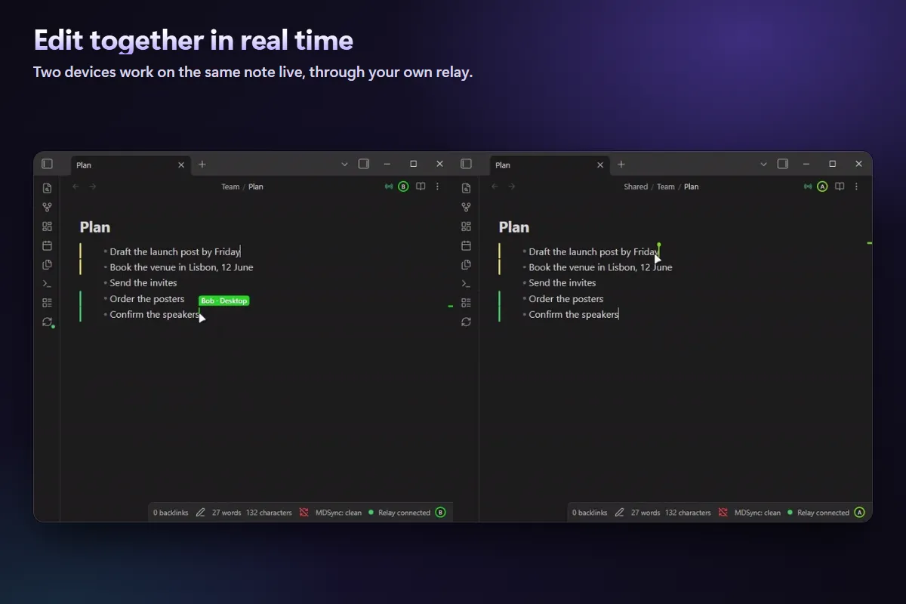This screenshot has width=906, height=604.
Task: Click 'Order the posters' in left window
Action: [x=147, y=299]
